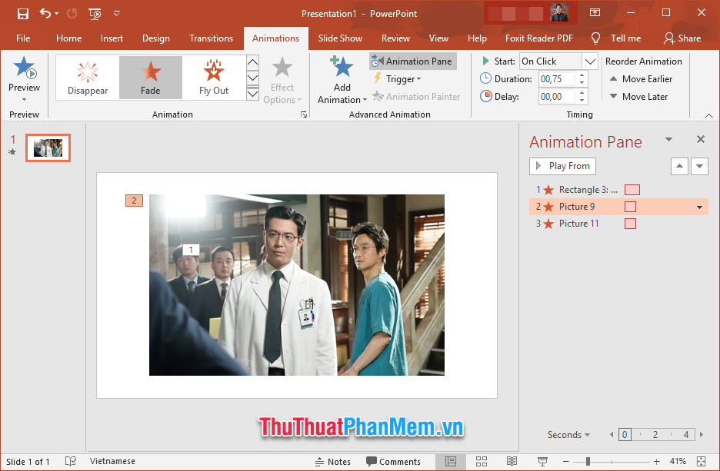Toggle the Animation Pane visibility
Screen dimensions: 720x471
tap(412, 61)
